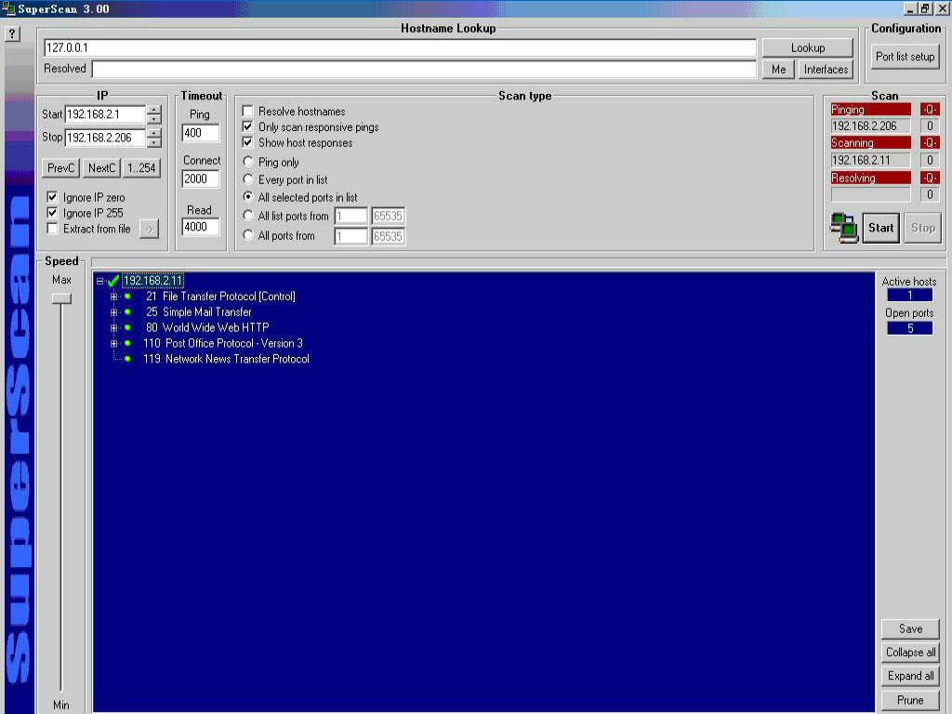Image resolution: width=952 pixels, height=714 pixels.
Task: Click the Resolving -Q- queue button
Action: [x=929, y=178]
